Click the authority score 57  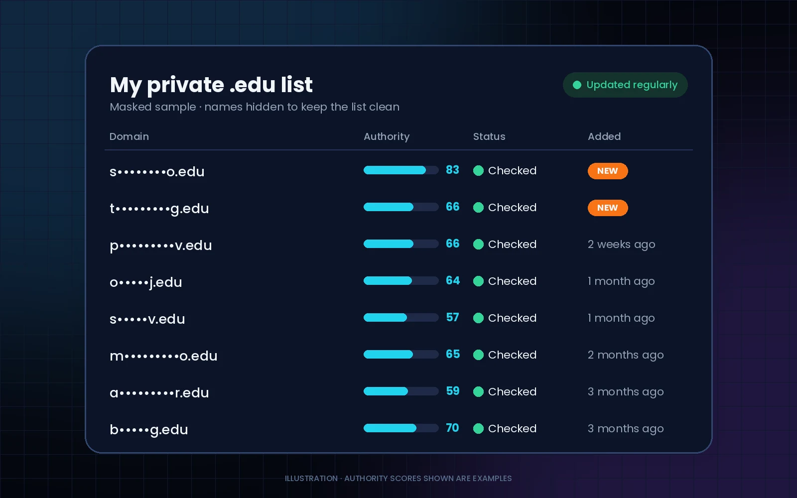click(452, 318)
